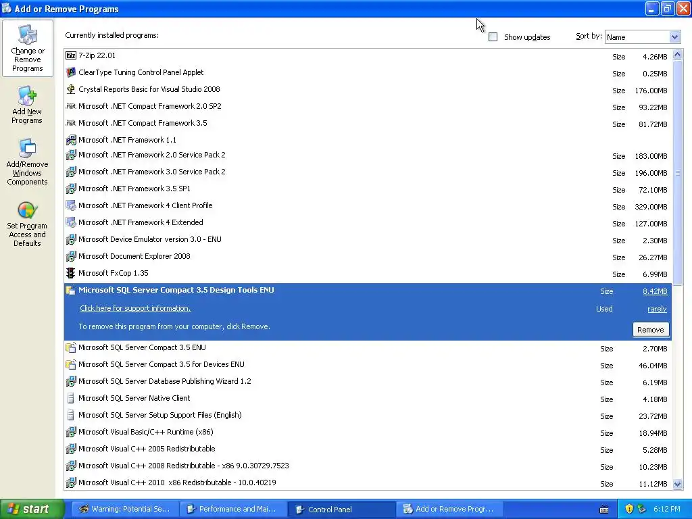Click the .NET Framework 4 Client Profile icon

70,205
